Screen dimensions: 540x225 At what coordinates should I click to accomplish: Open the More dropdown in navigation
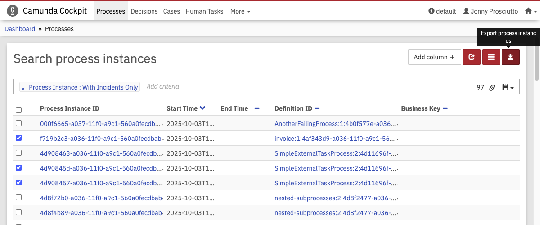pyautogui.click(x=240, y=11)
